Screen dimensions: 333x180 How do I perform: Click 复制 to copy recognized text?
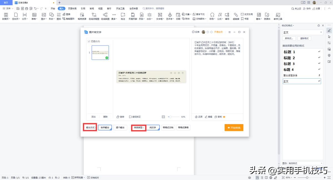(218, 117)
